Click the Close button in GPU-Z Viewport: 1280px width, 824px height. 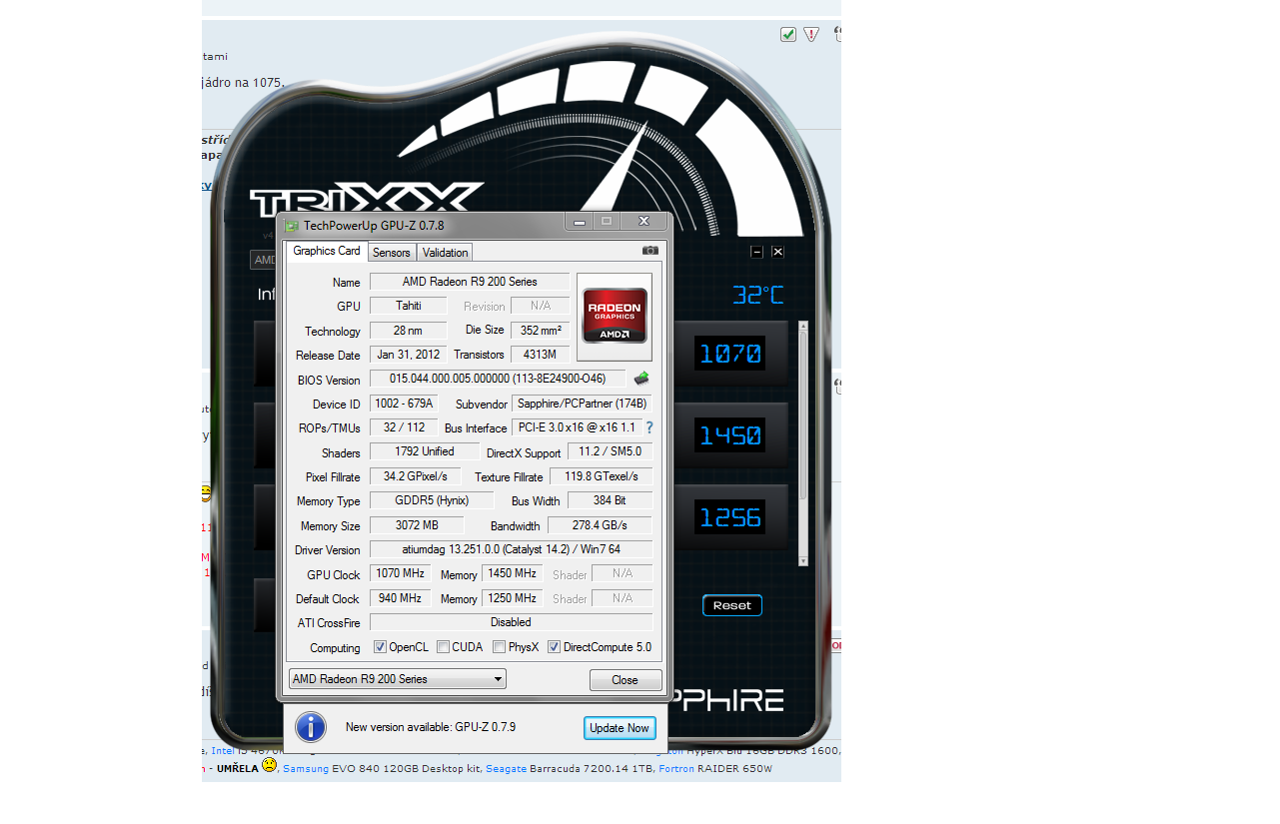pos(626,680)
